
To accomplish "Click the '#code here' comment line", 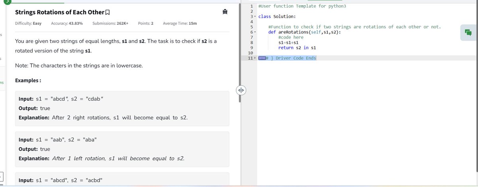I will click(291, 37).
